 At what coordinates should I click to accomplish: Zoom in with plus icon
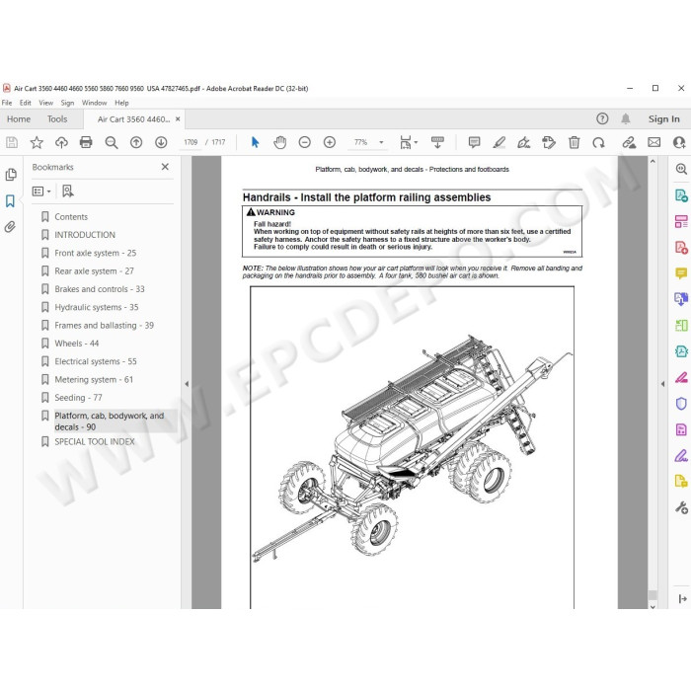click(330, 142)
